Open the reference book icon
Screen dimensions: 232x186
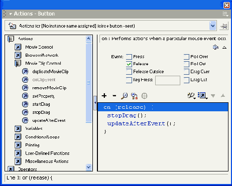click(x=215, y=47)
